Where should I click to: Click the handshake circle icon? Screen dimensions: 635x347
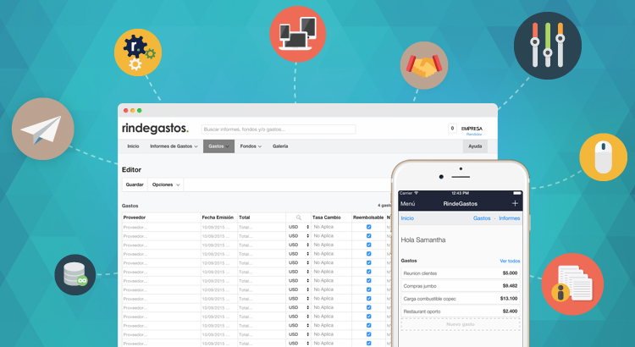424,66
